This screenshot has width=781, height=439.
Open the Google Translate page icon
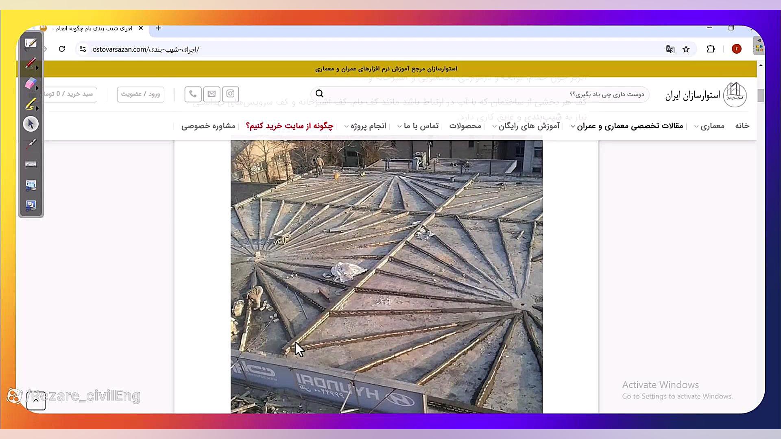coord(670,49)
